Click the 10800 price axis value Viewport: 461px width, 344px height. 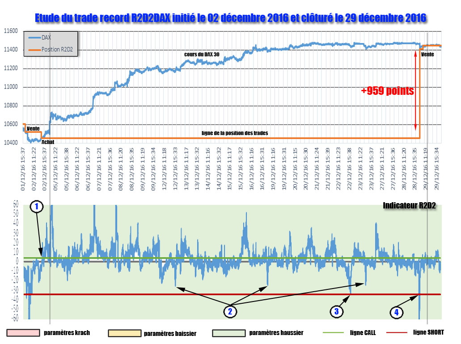pos(11,106)
